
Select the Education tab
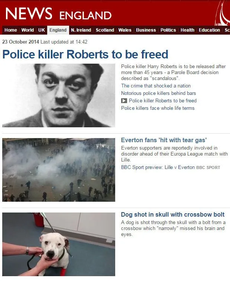coord(209,30)
